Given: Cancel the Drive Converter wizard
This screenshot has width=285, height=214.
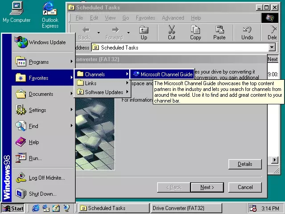Looking at the screenshot, I should 245,187.
